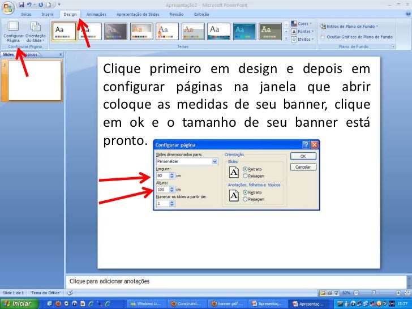Switch to Normal view icon in status bar
Viewport: 412px width, 309px height.
[x=323, y=293]
